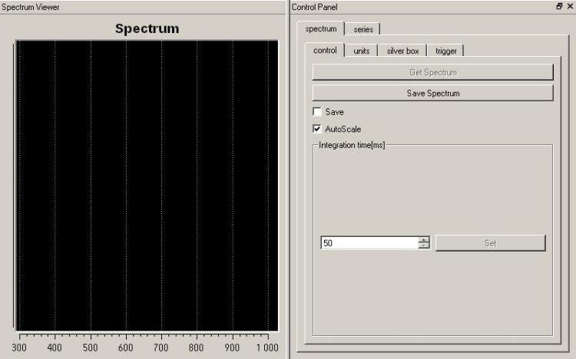Enable the Save checkbox
Screen dimensions: 576x359
tap(317, 111)
